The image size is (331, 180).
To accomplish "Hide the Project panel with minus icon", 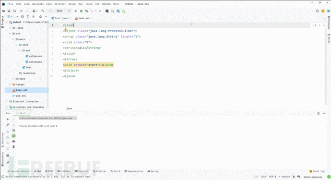I will click(x=46, y=17).
